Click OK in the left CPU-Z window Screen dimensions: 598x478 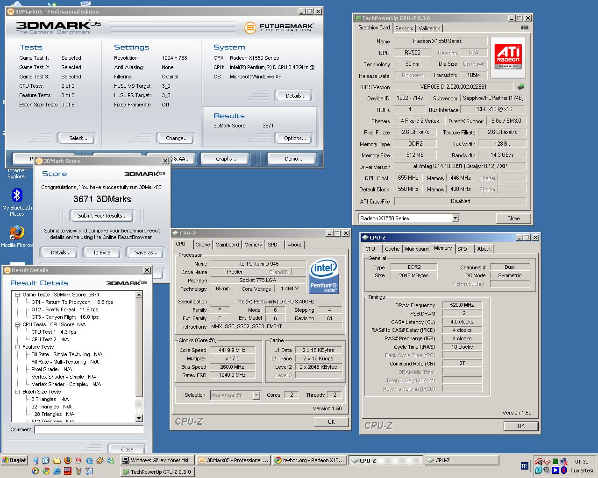(331, 422)
